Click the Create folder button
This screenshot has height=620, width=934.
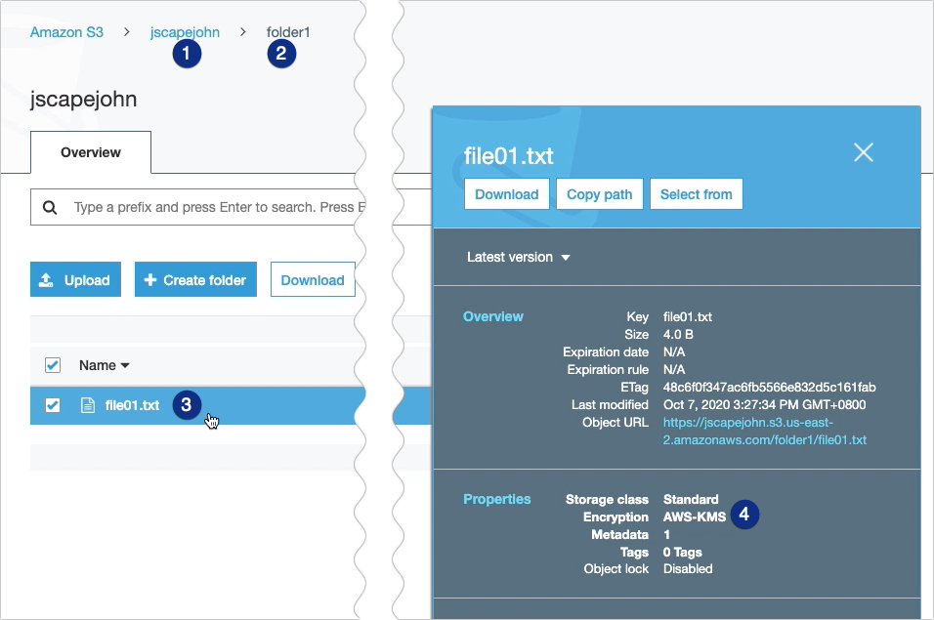coord(195,280)
